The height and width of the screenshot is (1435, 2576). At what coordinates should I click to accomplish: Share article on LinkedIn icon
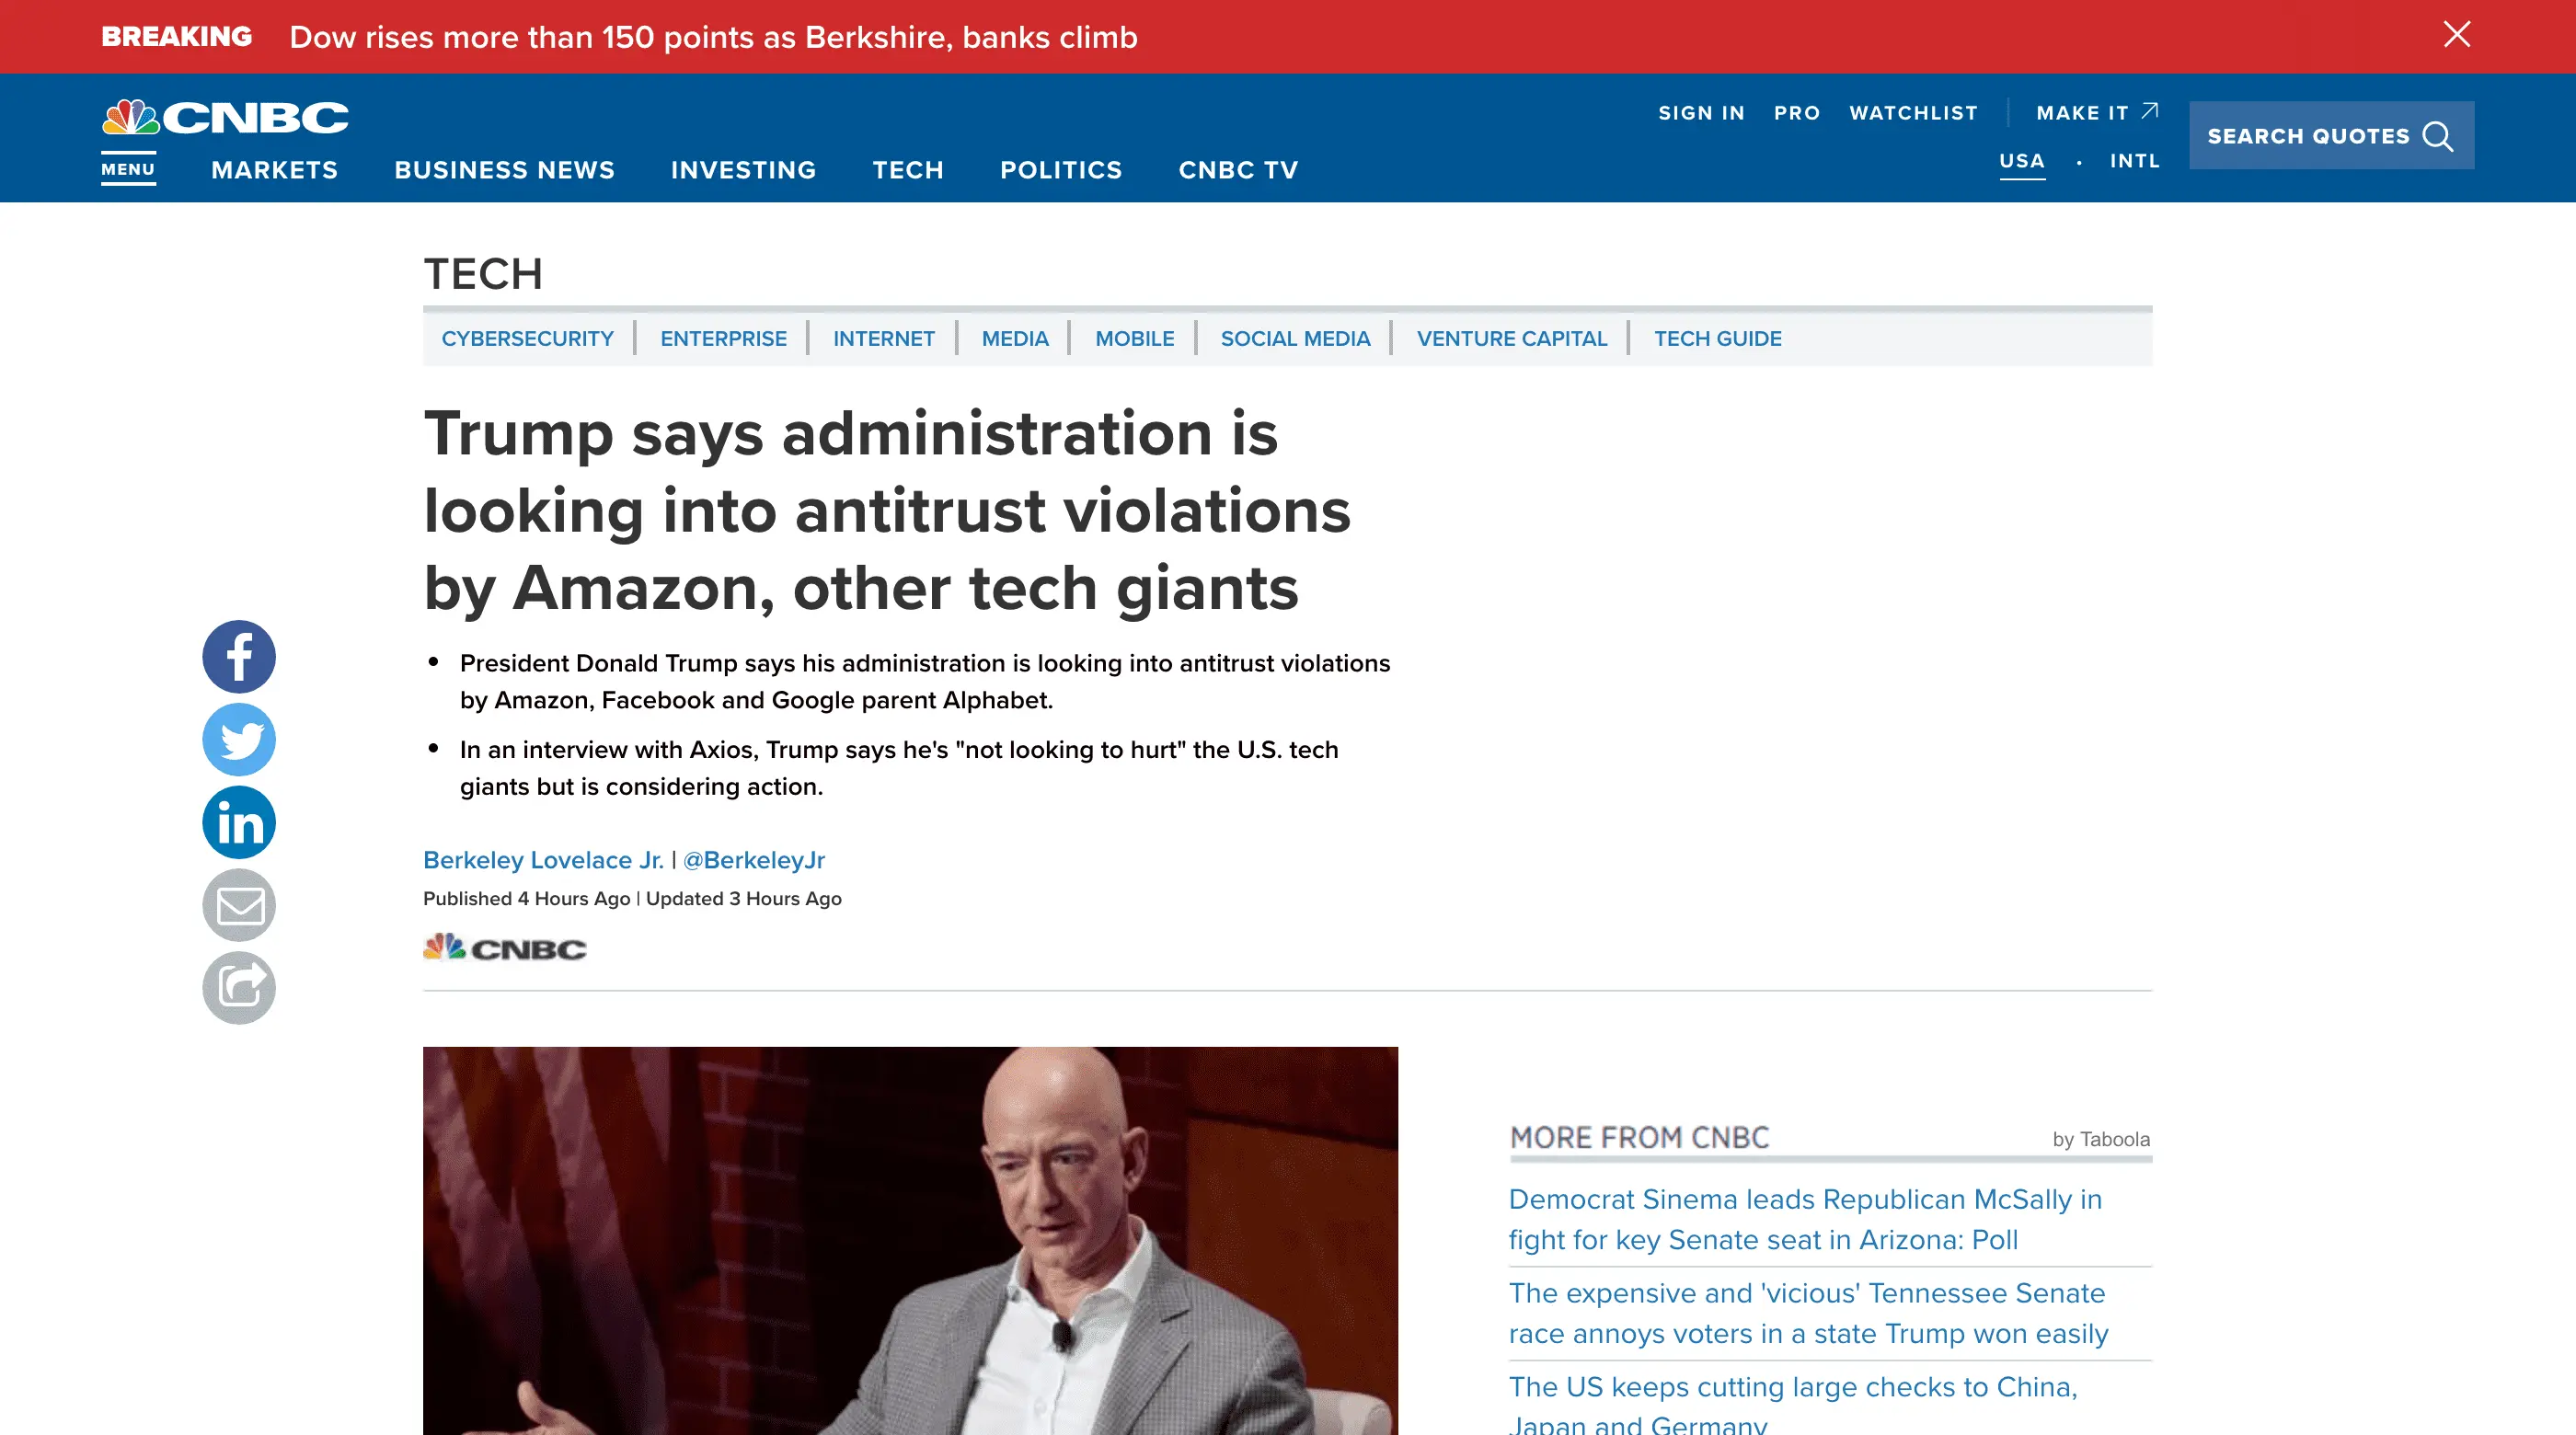(x=238, y=822)
